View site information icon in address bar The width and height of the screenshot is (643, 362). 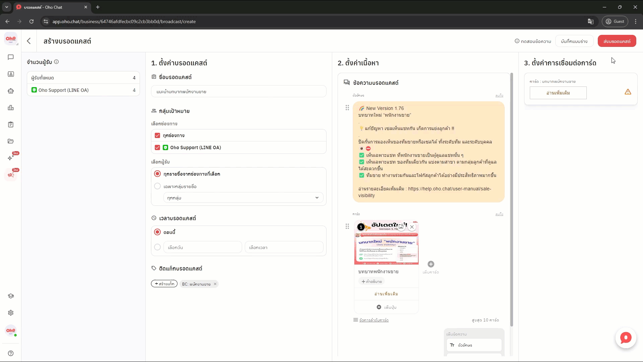pos(46,21)
